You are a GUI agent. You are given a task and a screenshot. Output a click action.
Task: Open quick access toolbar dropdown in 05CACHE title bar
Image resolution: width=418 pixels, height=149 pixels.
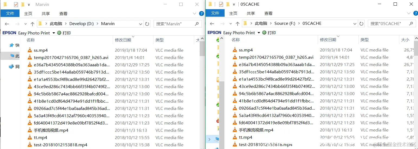[234, 5]
